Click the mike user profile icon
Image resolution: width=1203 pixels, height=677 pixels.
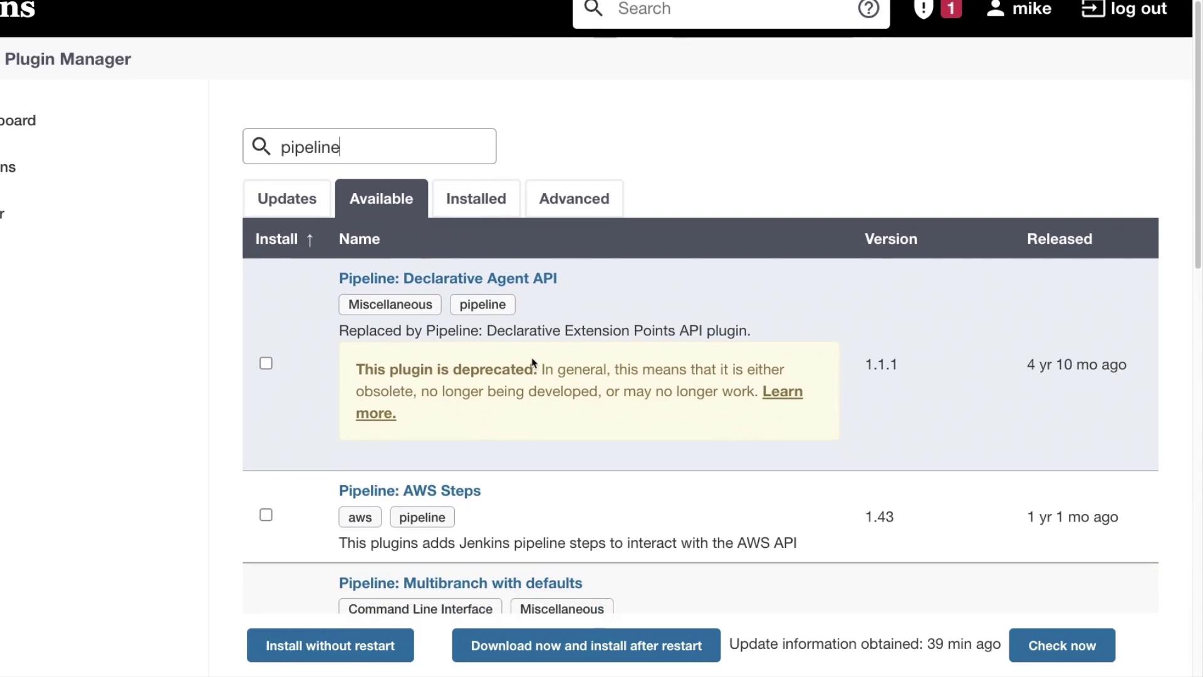click(995, 9)
